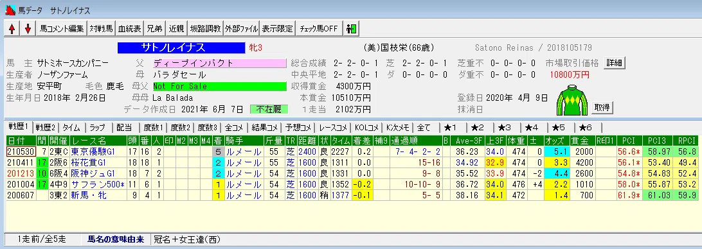Switch to レースコメ tab
Viewport: 702px width, 249px height.
[x=332, y=127]
